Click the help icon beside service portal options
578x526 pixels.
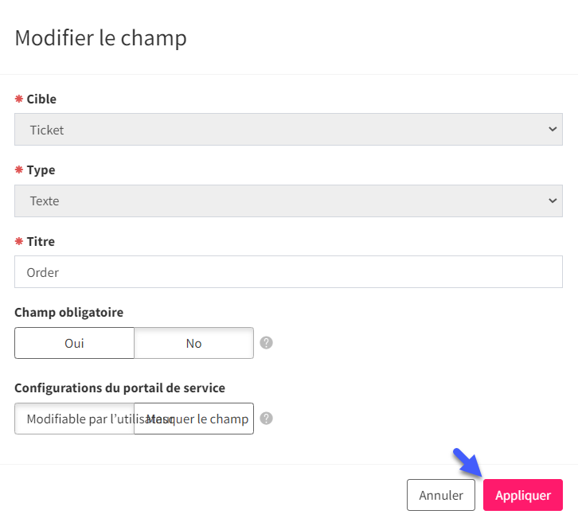(x=266, y=419)
